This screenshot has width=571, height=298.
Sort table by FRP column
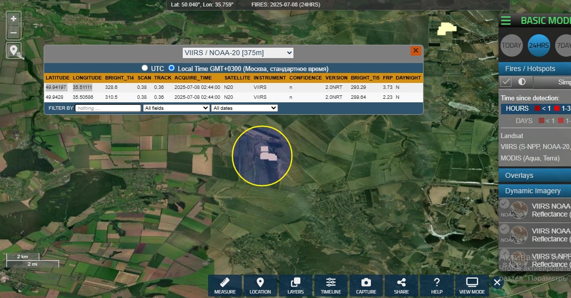388,78
